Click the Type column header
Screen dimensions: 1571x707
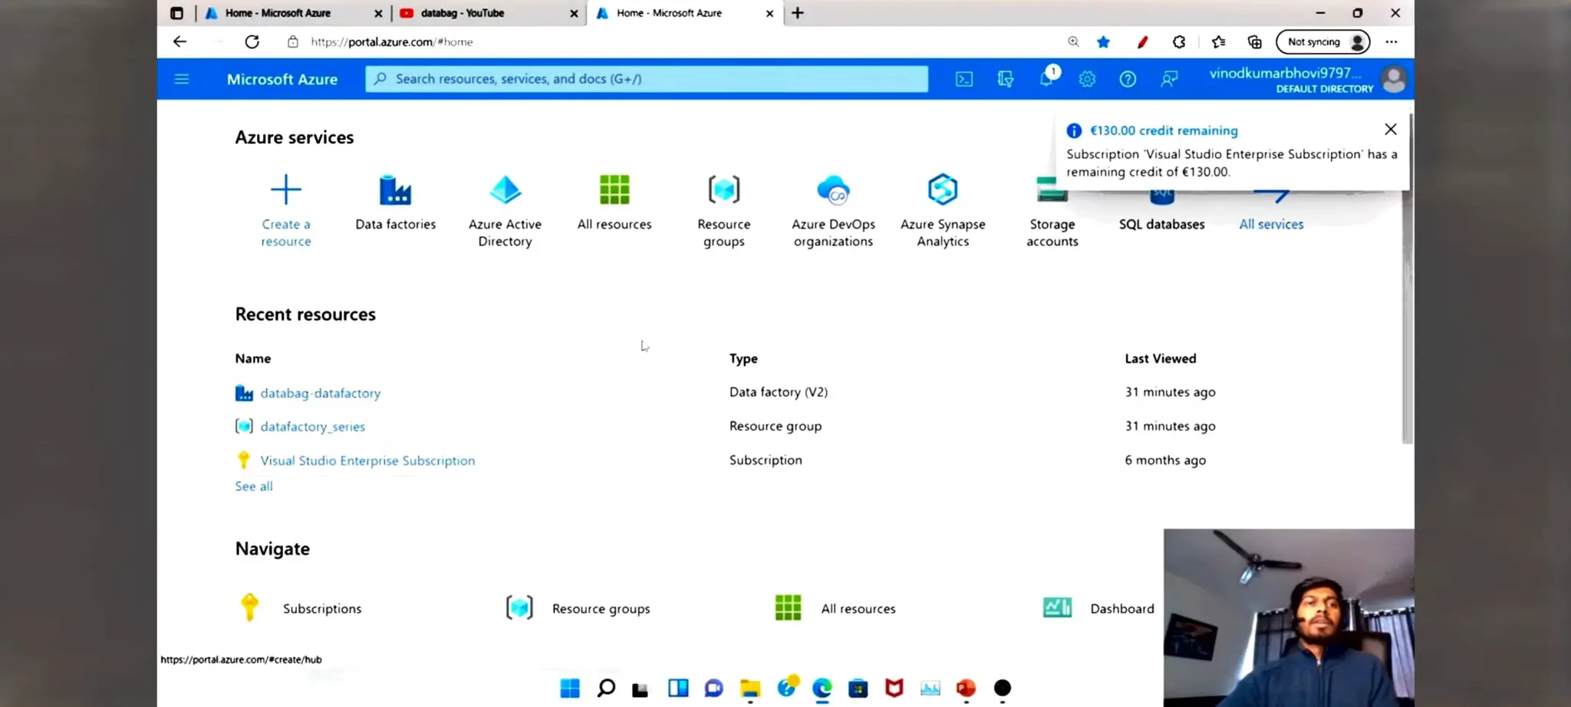coord(743,358)
